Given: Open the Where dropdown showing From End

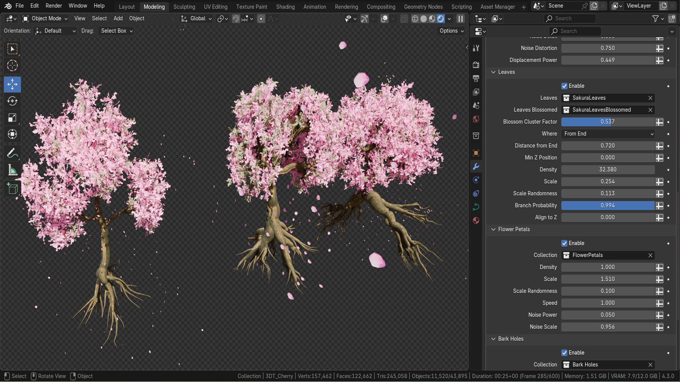Looking at the screenshot, I should (x=608, y=134).
